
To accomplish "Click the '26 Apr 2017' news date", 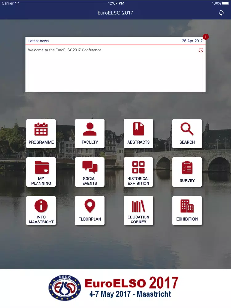I will pyautogui.click(x=192, y=41).
